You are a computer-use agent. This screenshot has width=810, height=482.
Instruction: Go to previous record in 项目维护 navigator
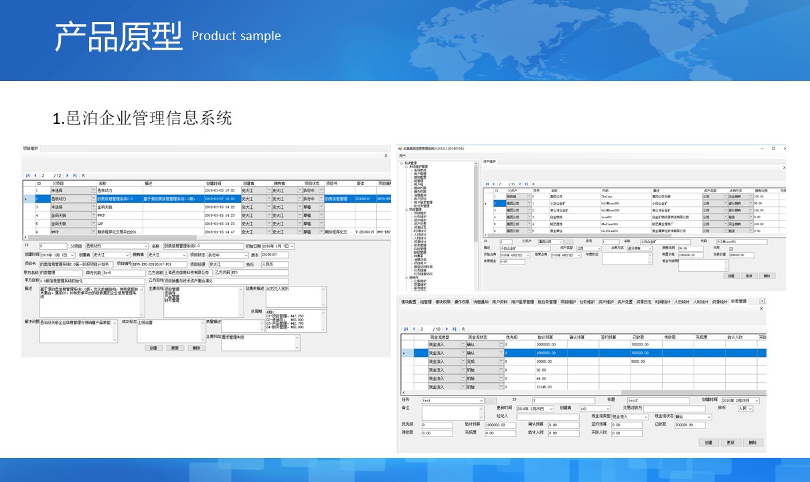tap(35, 175)
